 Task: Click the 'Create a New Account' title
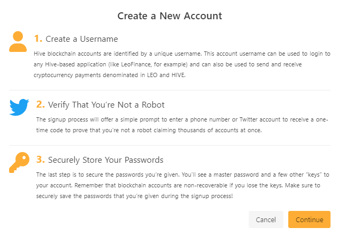(x=170, y=16)
